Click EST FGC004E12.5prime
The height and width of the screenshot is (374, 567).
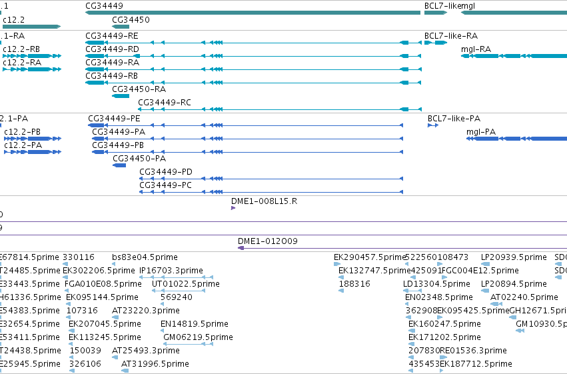pyautogui.click(x=480, y=271)
